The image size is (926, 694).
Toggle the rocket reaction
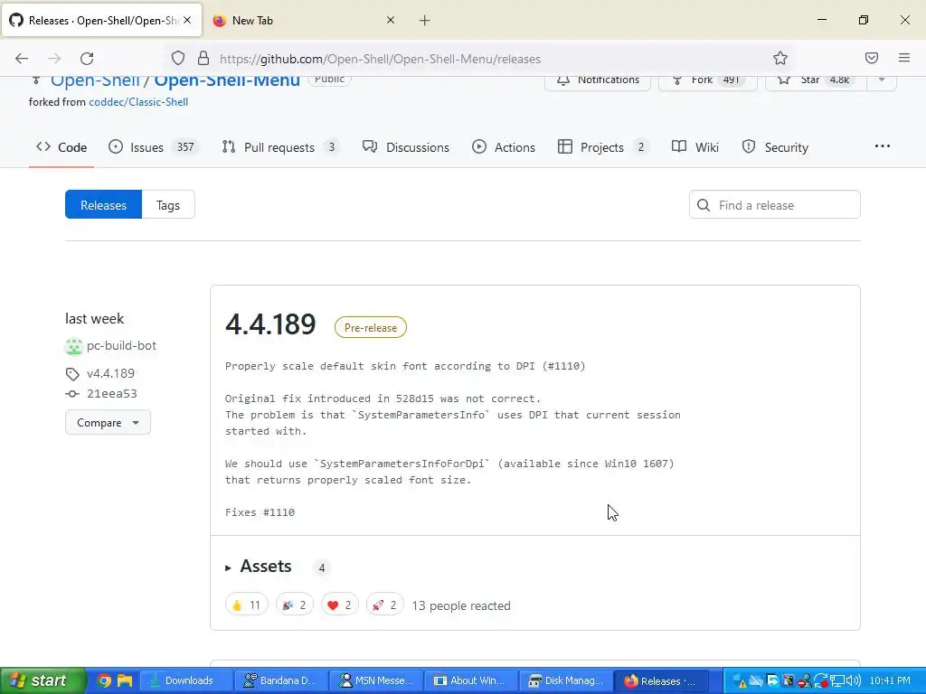click(x=384, y=605)
